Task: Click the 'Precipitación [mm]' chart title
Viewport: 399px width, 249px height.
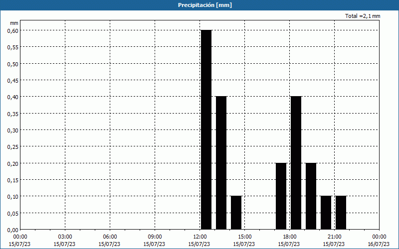Action: click(205, 5)
